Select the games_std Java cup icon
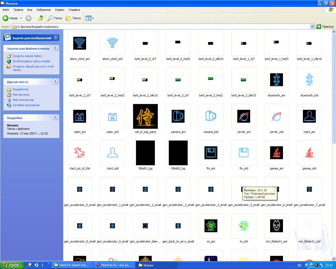Viewport: 336px width, 269px height. pos(309,153)
